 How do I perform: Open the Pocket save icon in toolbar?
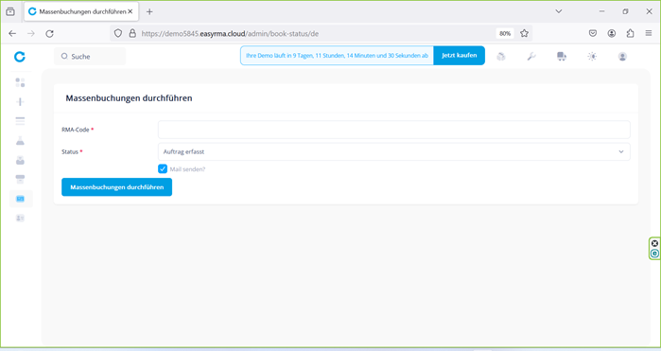593,33
